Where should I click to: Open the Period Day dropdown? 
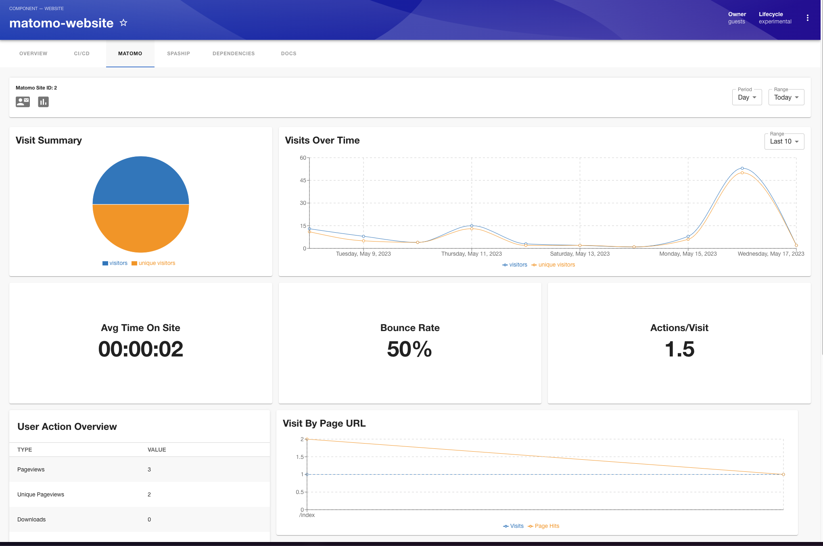747,97
